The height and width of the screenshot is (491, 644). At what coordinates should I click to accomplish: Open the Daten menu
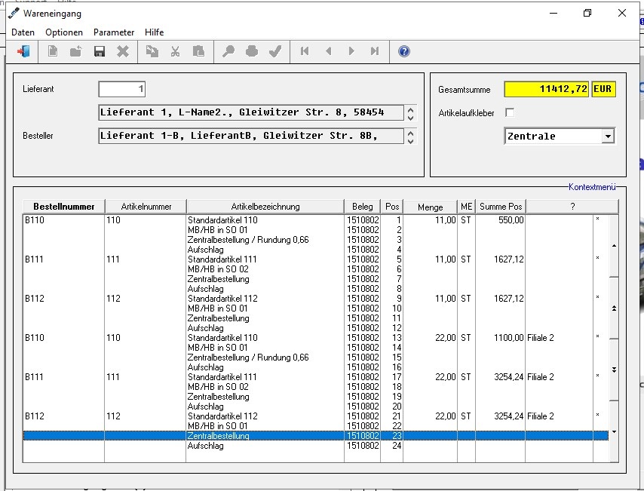pos(23,32)
